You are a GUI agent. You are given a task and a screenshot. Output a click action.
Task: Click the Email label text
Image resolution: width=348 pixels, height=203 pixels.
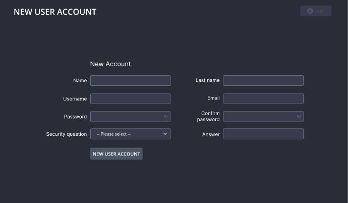213,98
